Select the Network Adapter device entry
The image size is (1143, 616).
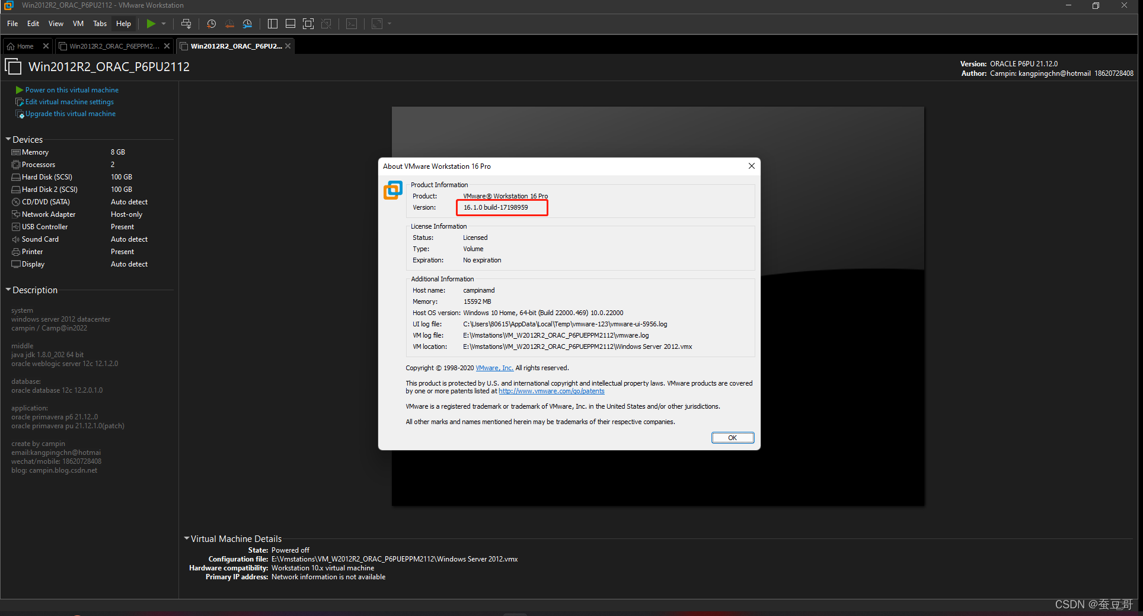click(48, 214)
